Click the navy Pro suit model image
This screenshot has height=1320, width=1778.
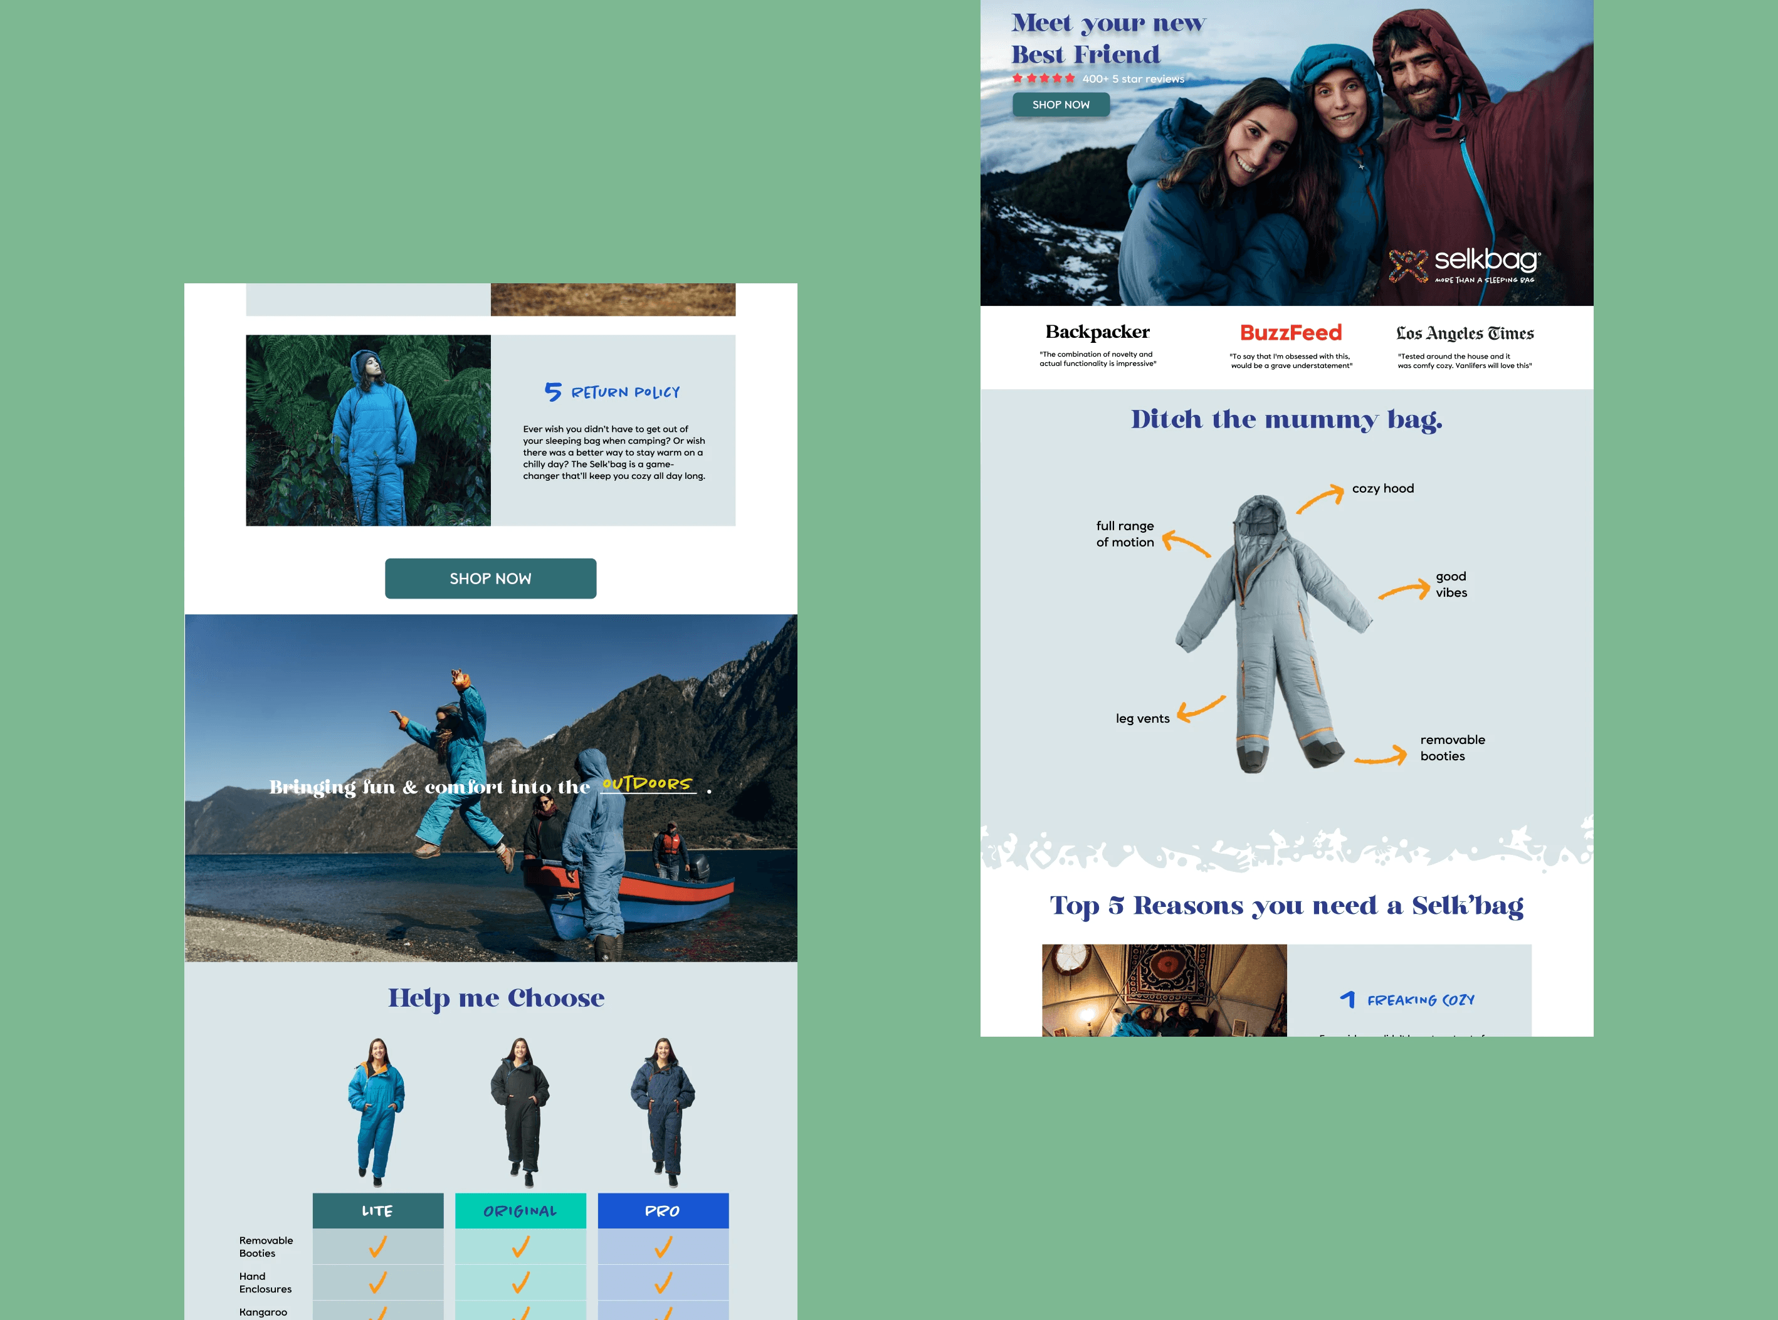point(663,1111)
